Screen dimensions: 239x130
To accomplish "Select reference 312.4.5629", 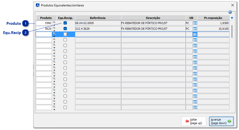I will 98,29.
